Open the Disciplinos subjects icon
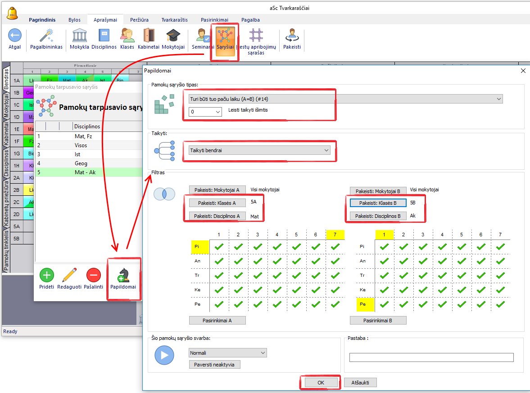 (x=104, y=36)
